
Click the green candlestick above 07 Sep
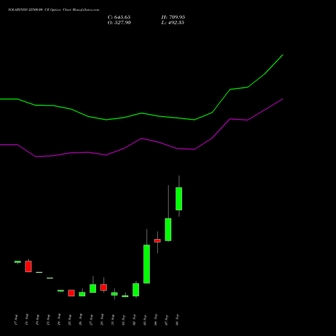[x=168, y=230]
